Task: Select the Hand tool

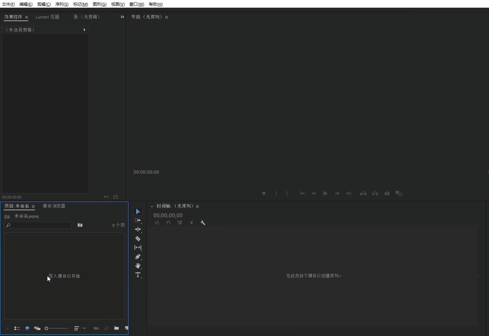Action: pyautogui.click(x=138, y=266)
